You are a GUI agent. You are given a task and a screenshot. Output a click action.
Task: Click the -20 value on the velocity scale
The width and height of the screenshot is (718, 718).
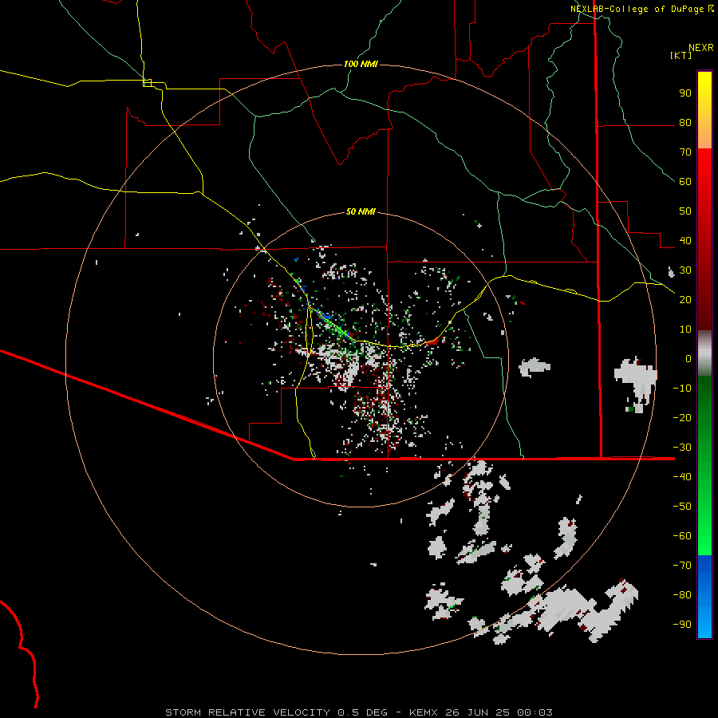click(x=682, y=417)
